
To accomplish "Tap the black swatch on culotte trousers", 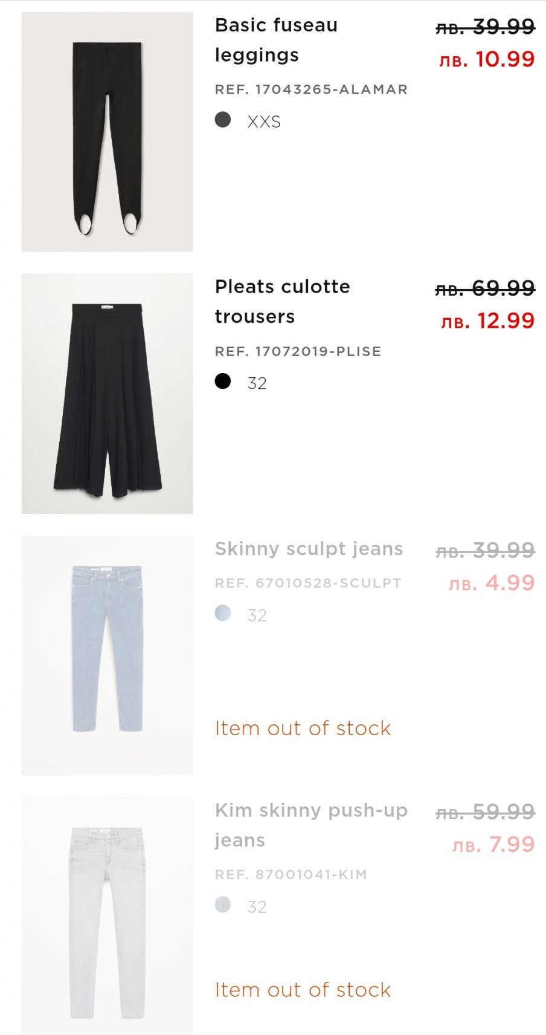I will pos(223,381).
